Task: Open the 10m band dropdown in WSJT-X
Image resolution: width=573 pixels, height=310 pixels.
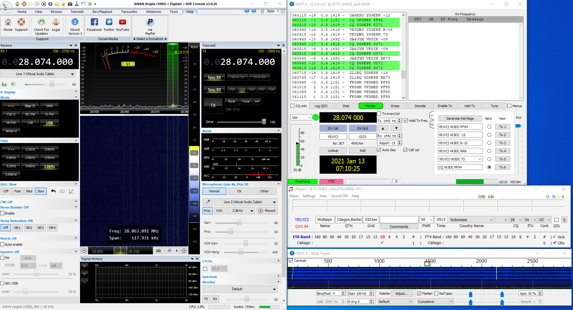Action: [301, 117]
